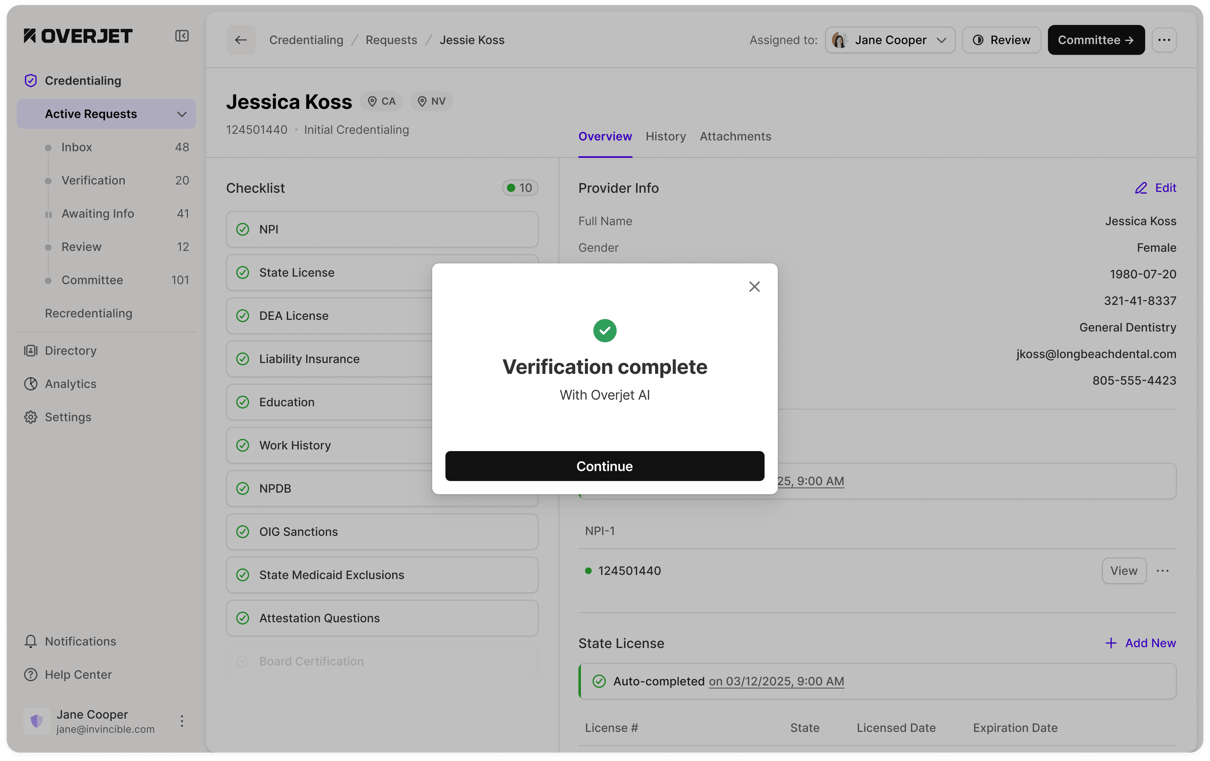Click the Settings gear icon

pos(30,417)
